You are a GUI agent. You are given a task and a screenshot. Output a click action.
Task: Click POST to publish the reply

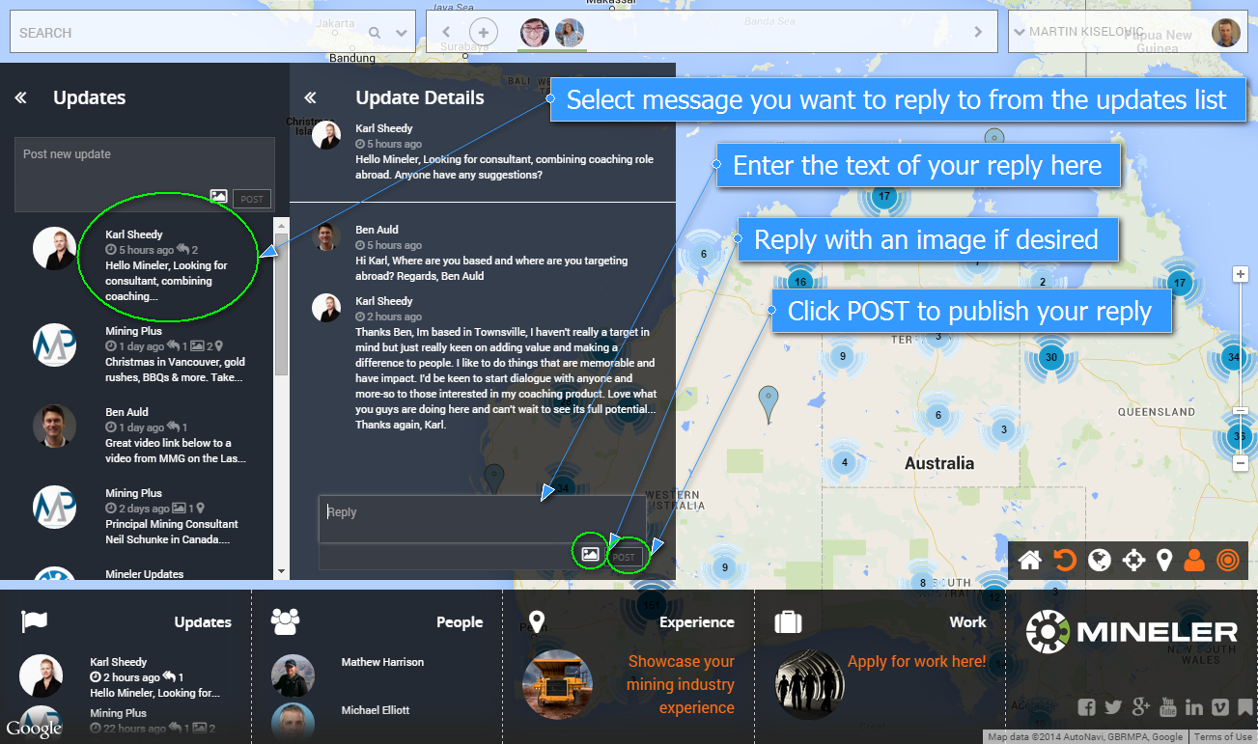(625, 557)
